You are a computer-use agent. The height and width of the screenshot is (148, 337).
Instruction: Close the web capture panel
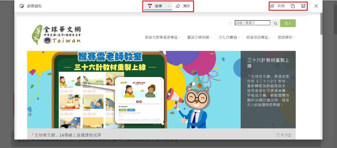tap(316, 6)
